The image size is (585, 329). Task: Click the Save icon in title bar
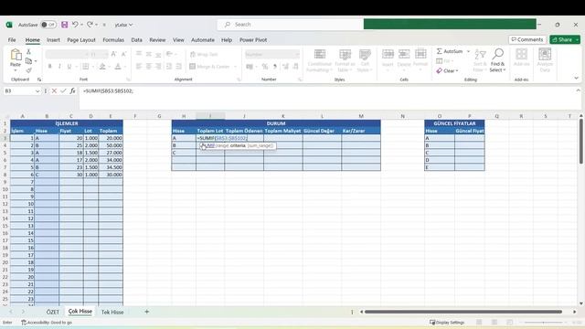coord(65,25)
